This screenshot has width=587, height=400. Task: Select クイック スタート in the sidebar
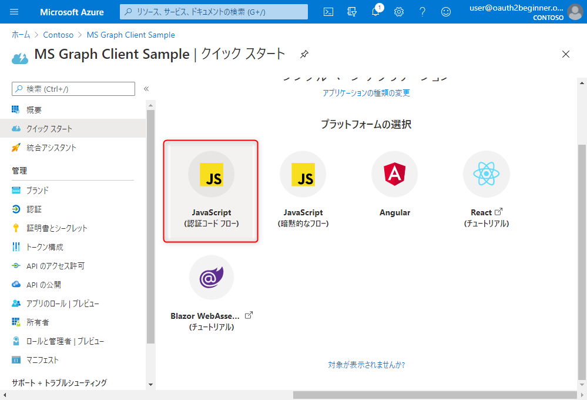tap(73, 129)
